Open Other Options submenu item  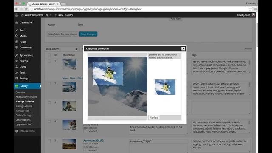tap(23, 120)
